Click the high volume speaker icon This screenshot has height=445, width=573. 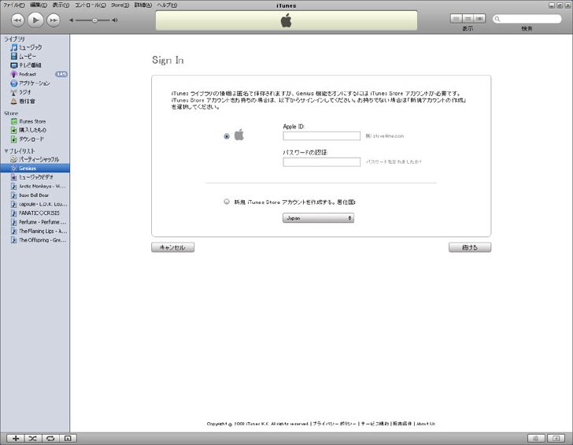[115, 20]
